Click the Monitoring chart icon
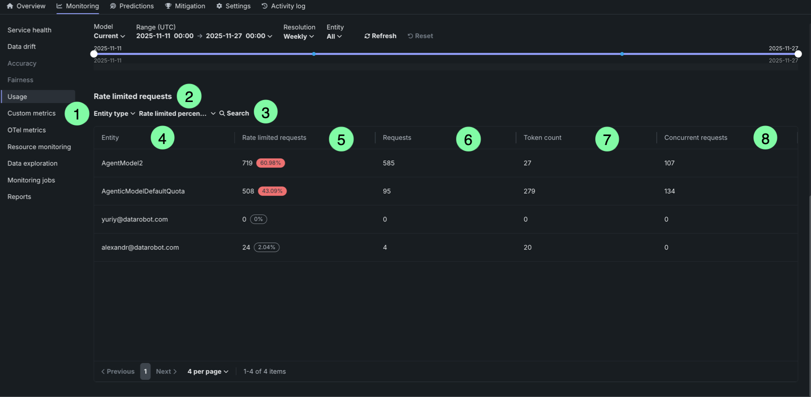This screenshot has height=397, width=811. click(x=60, y=6)
